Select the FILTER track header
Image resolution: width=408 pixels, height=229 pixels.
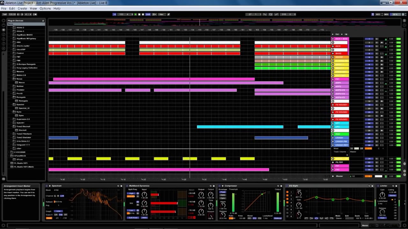click(x=340, y=162)
